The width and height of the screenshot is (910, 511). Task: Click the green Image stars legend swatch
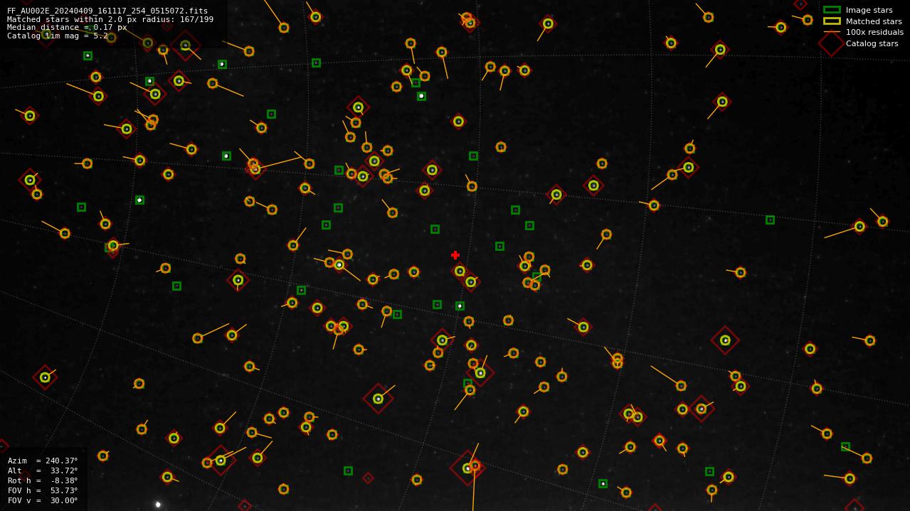[x=832, y=10]
